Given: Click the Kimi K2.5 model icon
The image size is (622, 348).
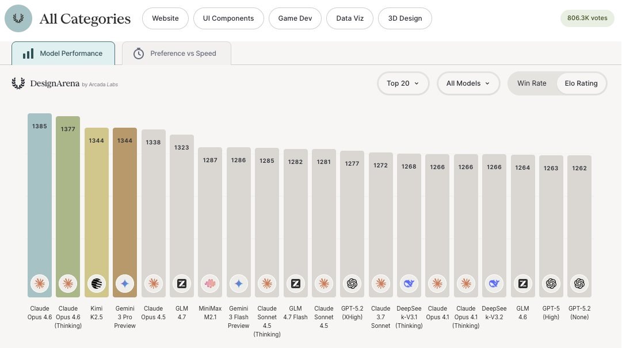Looking at the screenshot, I should tap(97, 283).
